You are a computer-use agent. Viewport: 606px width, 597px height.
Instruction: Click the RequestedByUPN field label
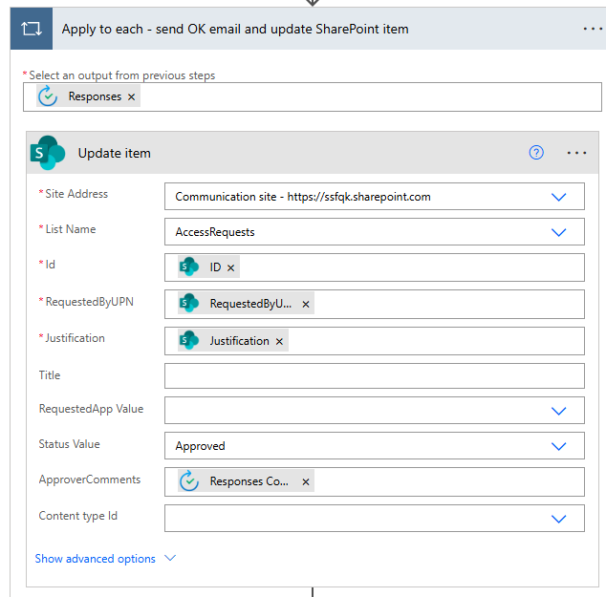pos(89,302)
